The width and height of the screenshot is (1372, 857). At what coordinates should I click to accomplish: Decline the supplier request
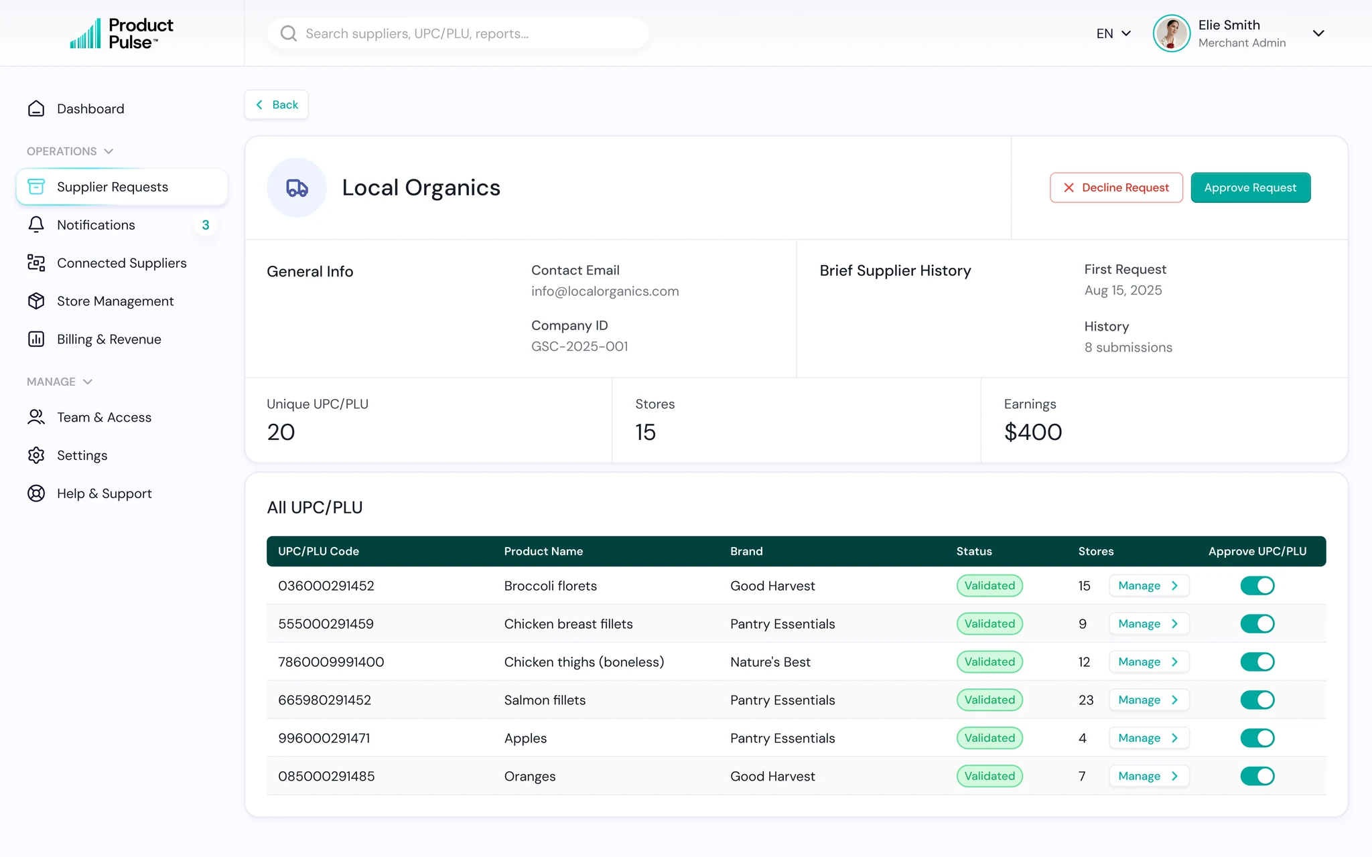1116,187
